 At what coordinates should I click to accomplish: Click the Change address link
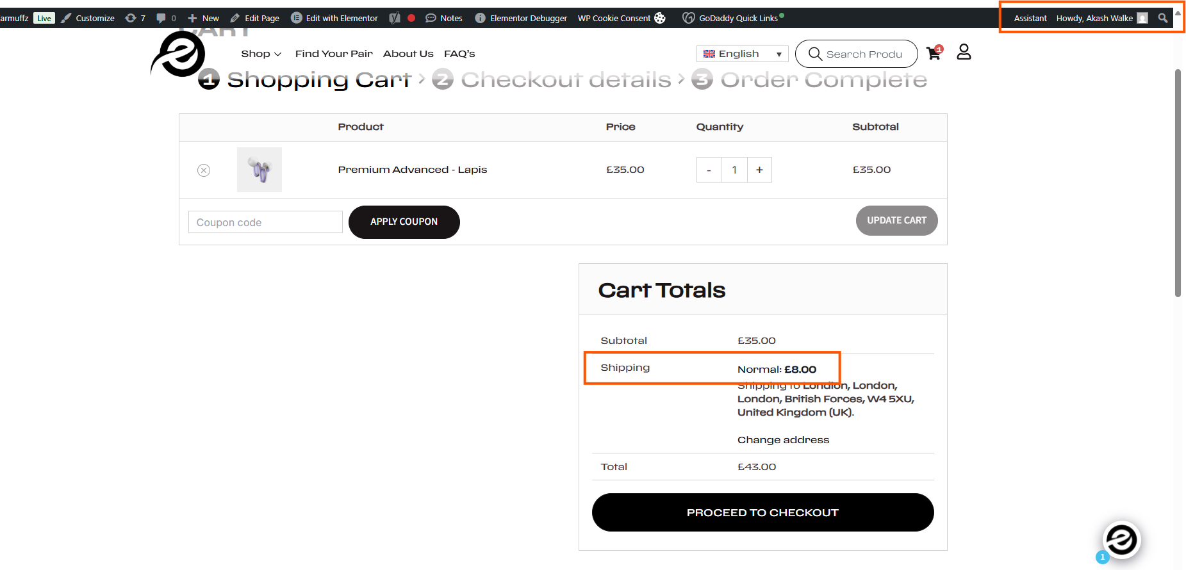(x=783, y=440)
